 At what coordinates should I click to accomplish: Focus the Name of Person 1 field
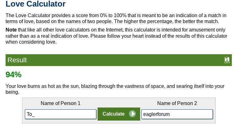pos(61,114)
